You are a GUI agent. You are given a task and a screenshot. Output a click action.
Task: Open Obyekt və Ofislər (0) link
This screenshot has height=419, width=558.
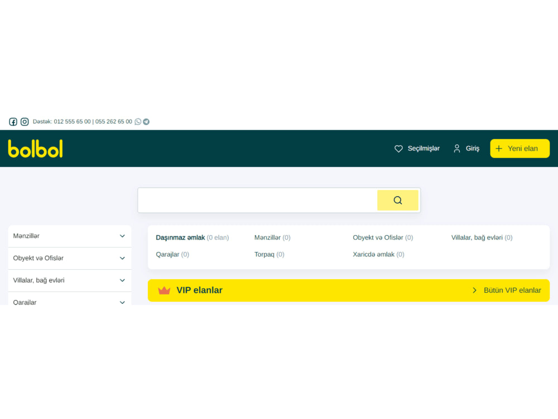coord(383,237)
